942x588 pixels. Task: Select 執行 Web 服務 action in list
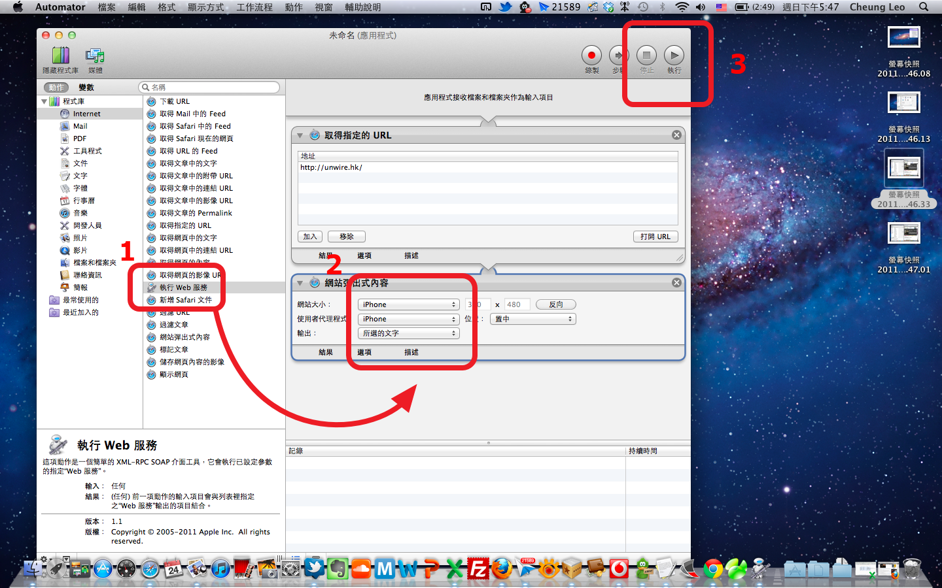point(183,287)
